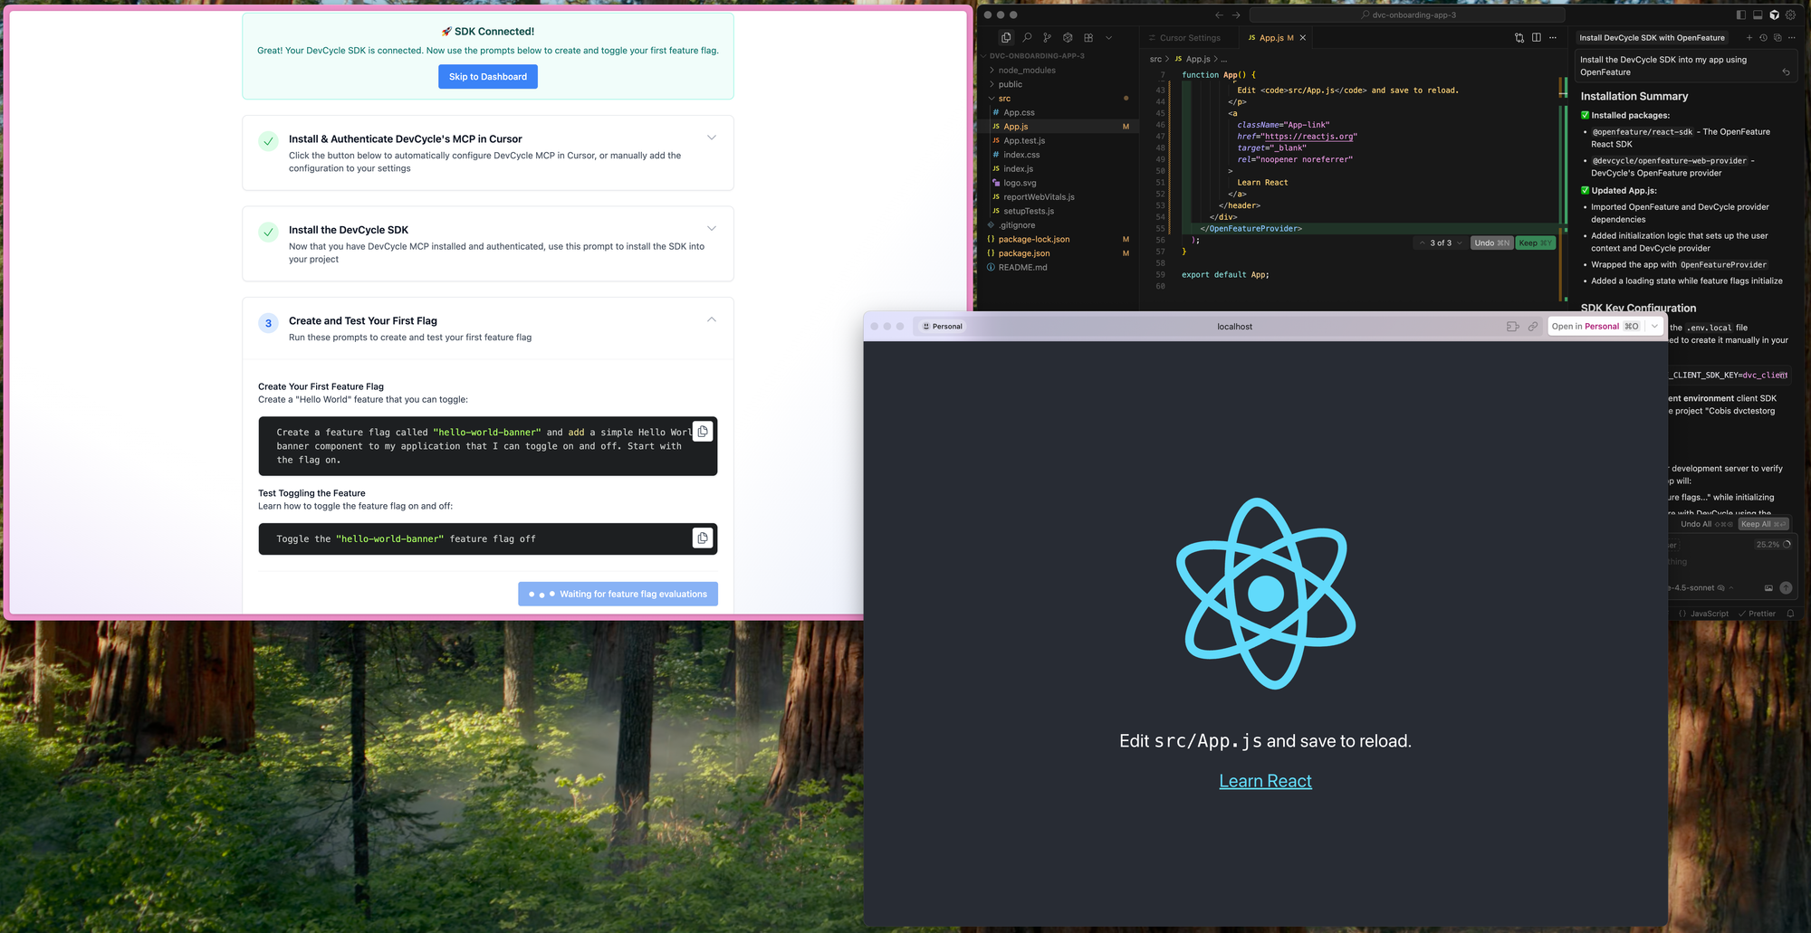Click the Skip to Dashboard button
This screenshot has width=1811, height=933.
point(488,77)
